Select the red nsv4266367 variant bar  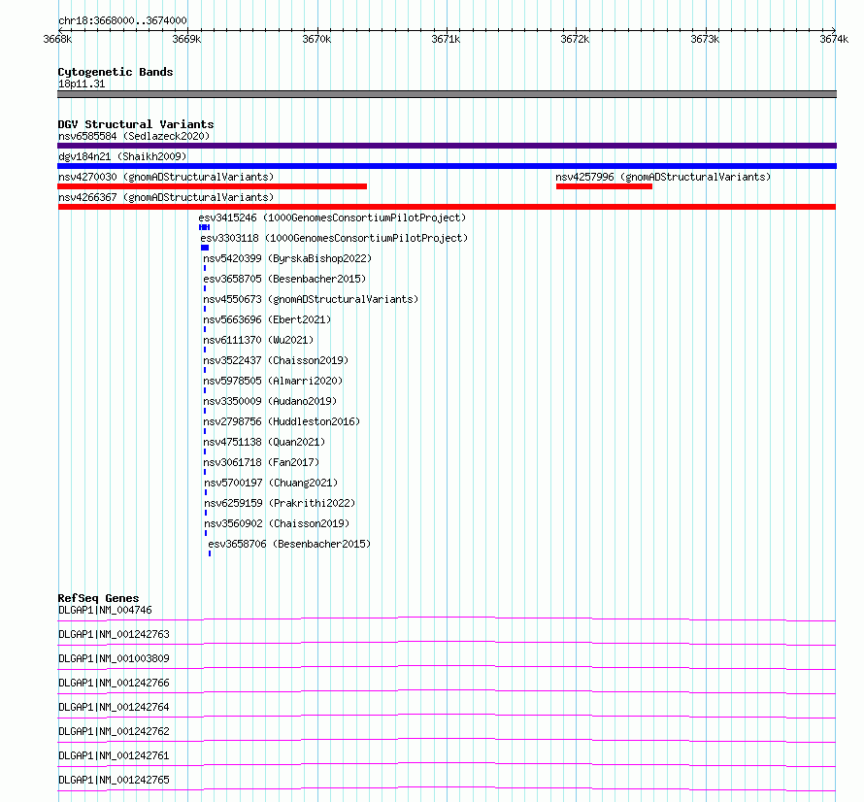[447, 207]
